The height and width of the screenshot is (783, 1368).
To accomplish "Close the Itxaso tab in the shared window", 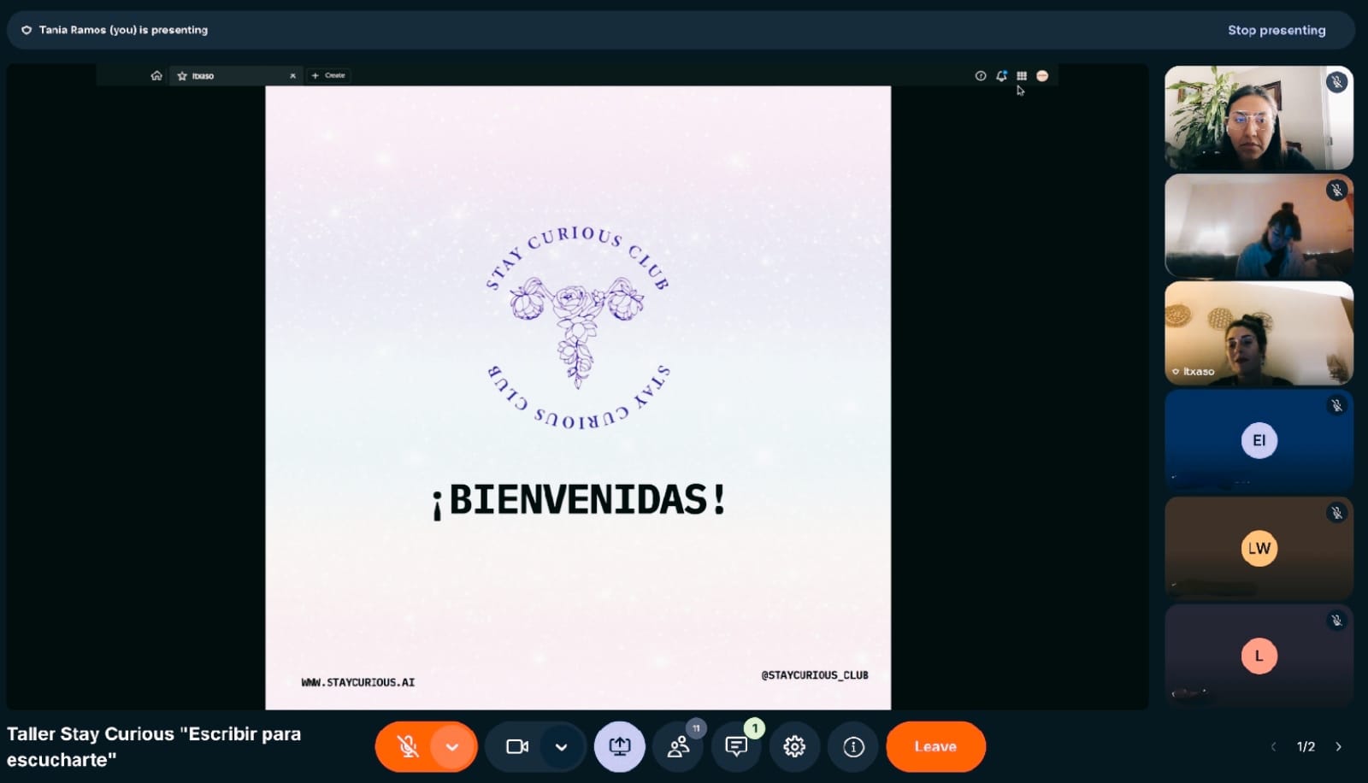I will pyautogui.click(x=292, y=76).
